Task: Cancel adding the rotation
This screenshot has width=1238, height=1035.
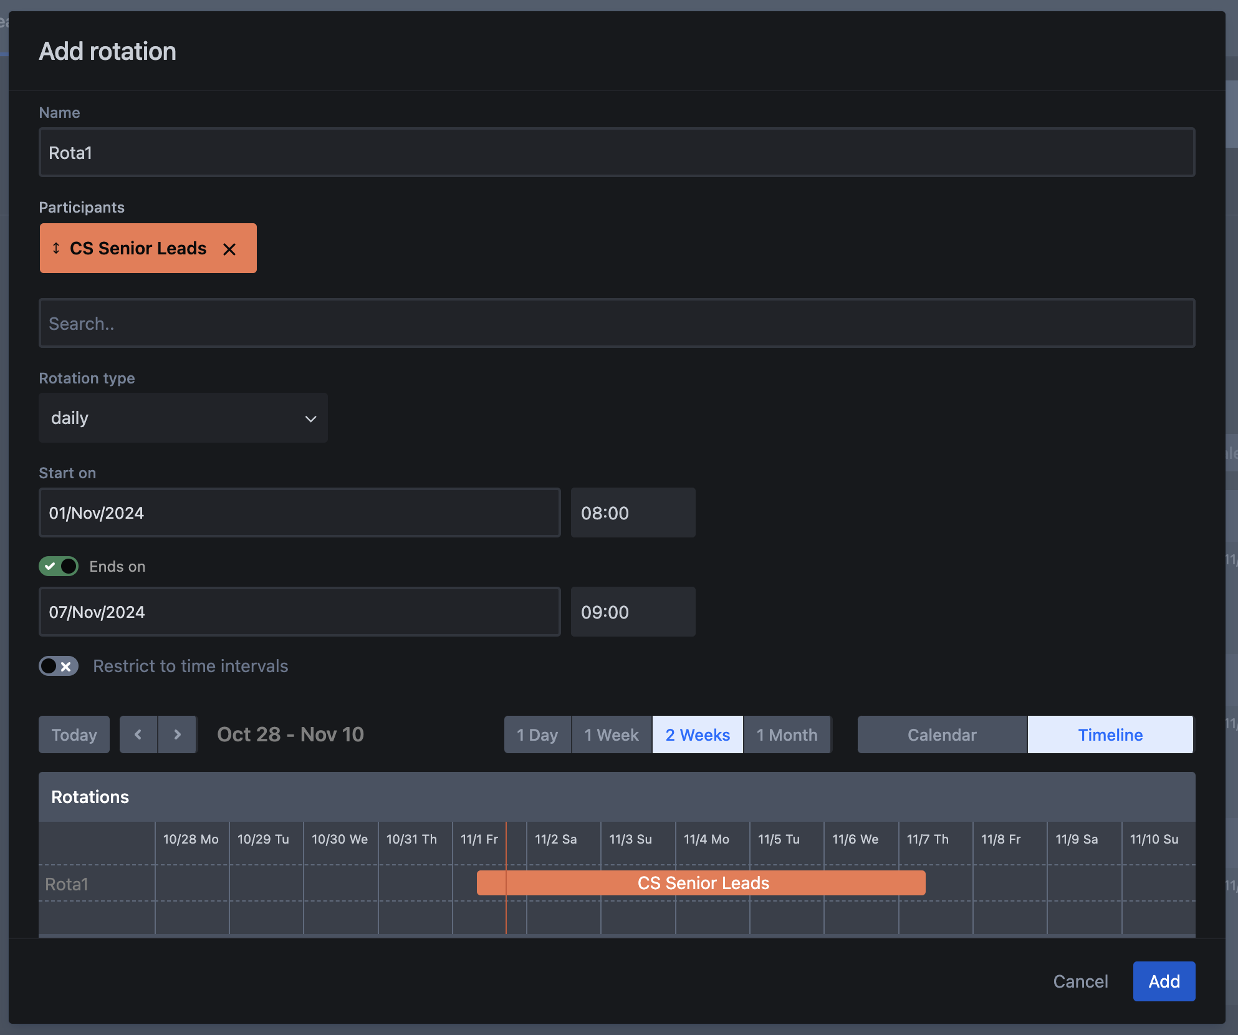Action: click(x=1080, y=981)
